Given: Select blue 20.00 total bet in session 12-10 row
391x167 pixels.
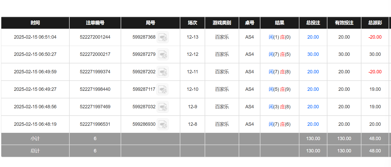Looking at the screenshot, I should tap(313, 89).
